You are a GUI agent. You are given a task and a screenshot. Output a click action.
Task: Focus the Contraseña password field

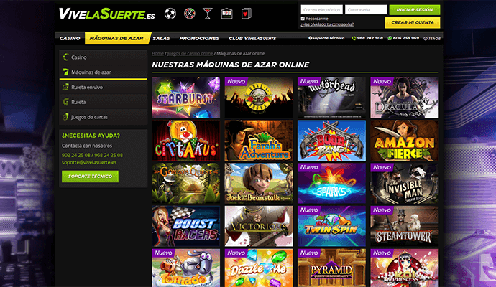click(x=366, y=10)
